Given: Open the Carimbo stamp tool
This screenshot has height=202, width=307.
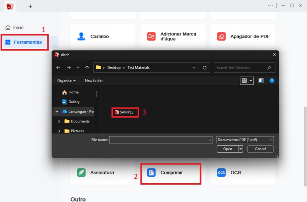Looking at the screenshot, I should click(x=103, y=36).
